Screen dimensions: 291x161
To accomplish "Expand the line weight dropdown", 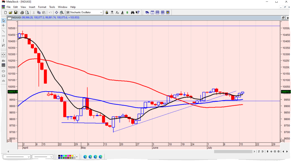I will [x=51, y=157].
